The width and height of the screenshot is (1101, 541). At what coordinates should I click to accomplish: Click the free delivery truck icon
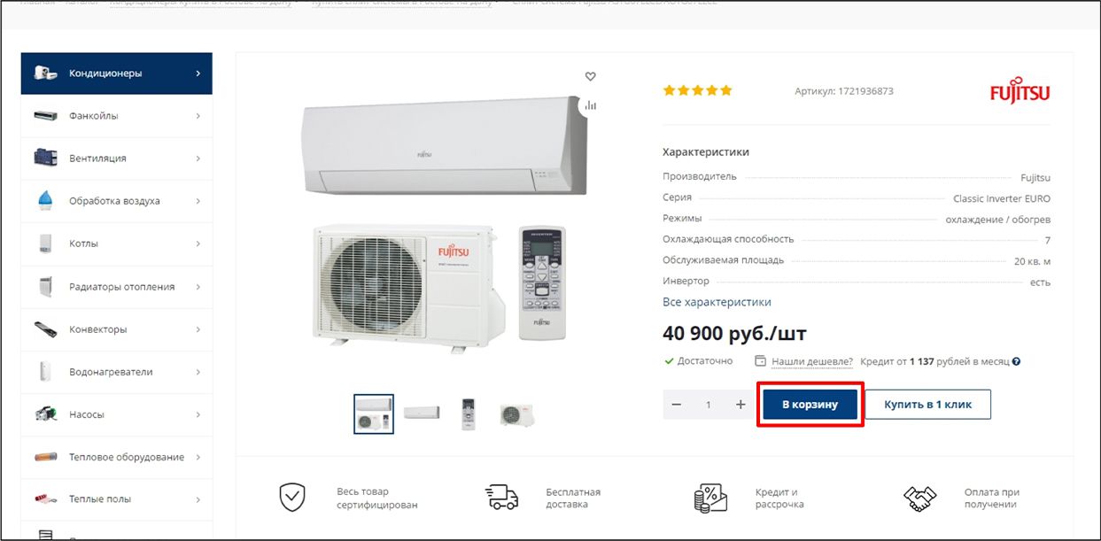(x=502, y=498)
